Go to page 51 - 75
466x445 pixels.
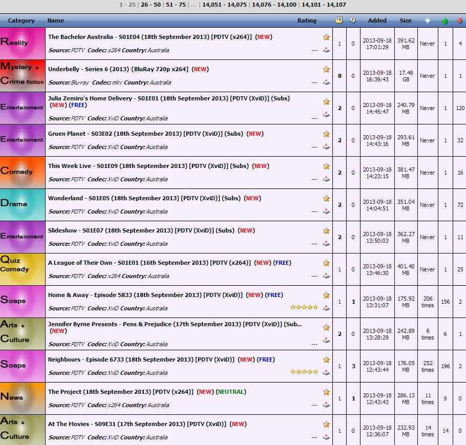click(x=176, y=5)
